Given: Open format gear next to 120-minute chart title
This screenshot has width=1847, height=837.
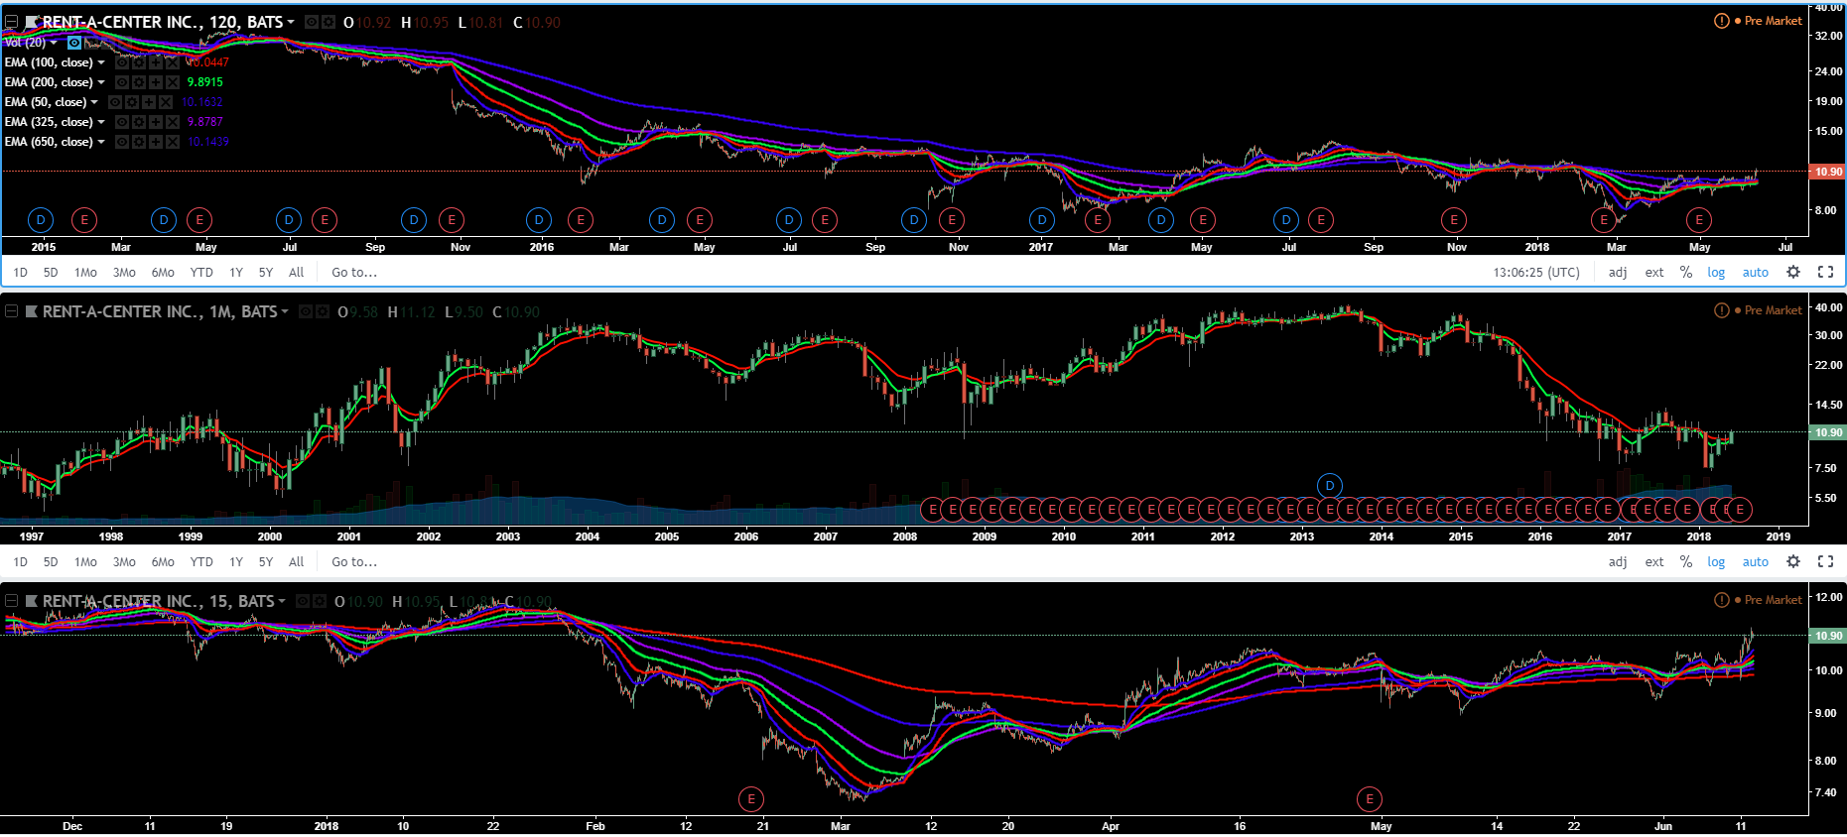Looking at the screenshot, I should tap(329, 22).
